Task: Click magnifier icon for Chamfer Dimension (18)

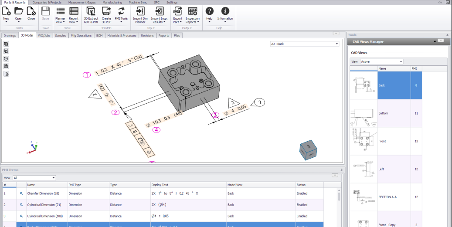Action: coord(21,193)
